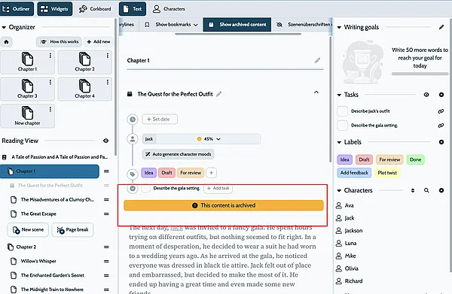The height and width of the screenshot is (294, 452).
Task: Collapse the Characters section
Action: 339,190
